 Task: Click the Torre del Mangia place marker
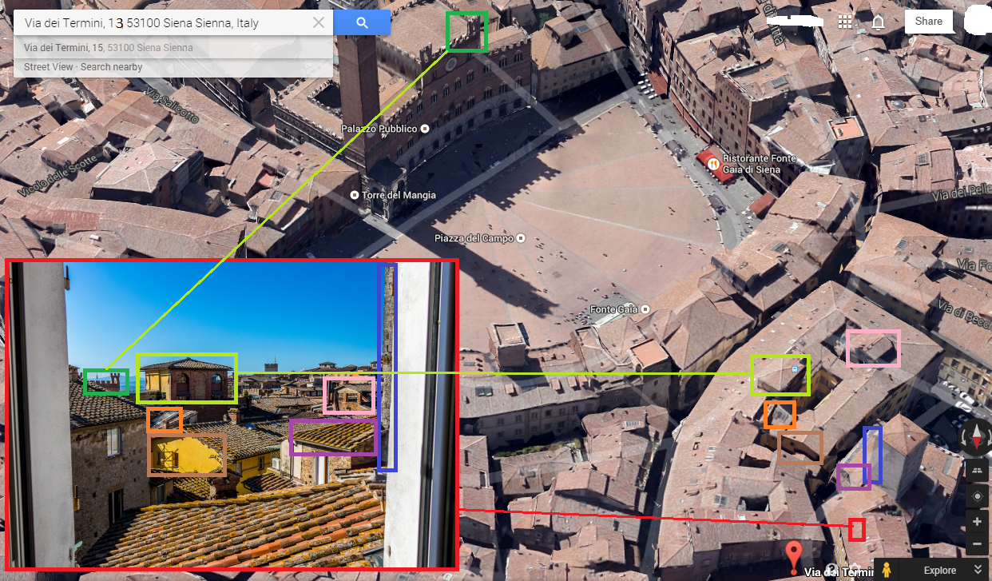coord(355,195)
